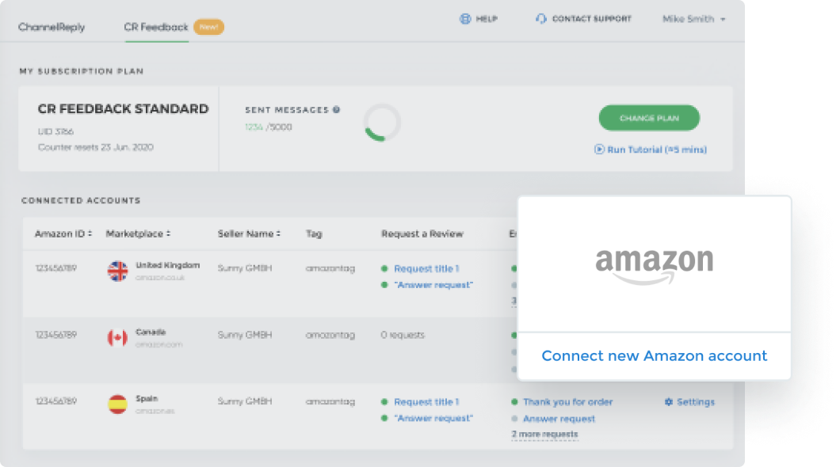
Task: Click the Sent Messages info icon
Action: coord(337,110)
